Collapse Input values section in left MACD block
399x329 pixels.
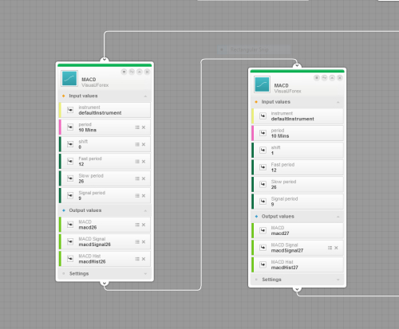pos(145,96)
